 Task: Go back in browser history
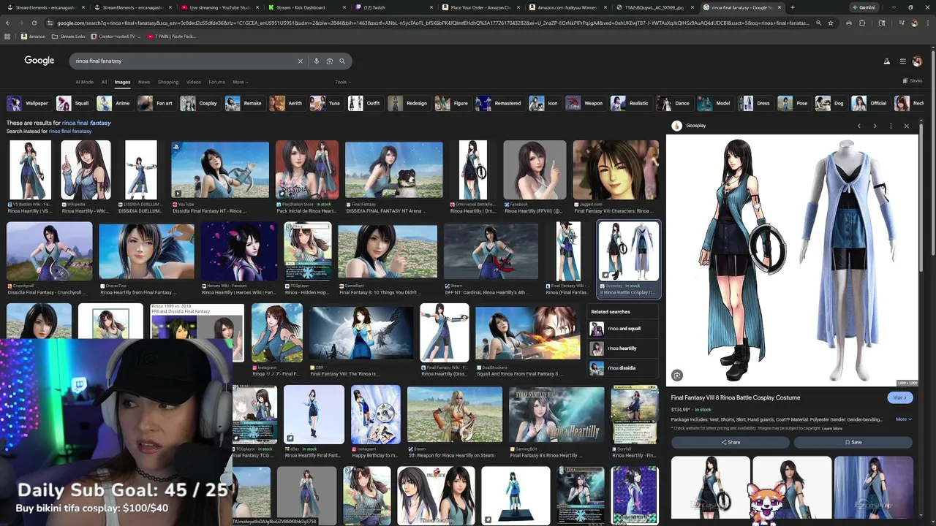click(x=8, y=23)
